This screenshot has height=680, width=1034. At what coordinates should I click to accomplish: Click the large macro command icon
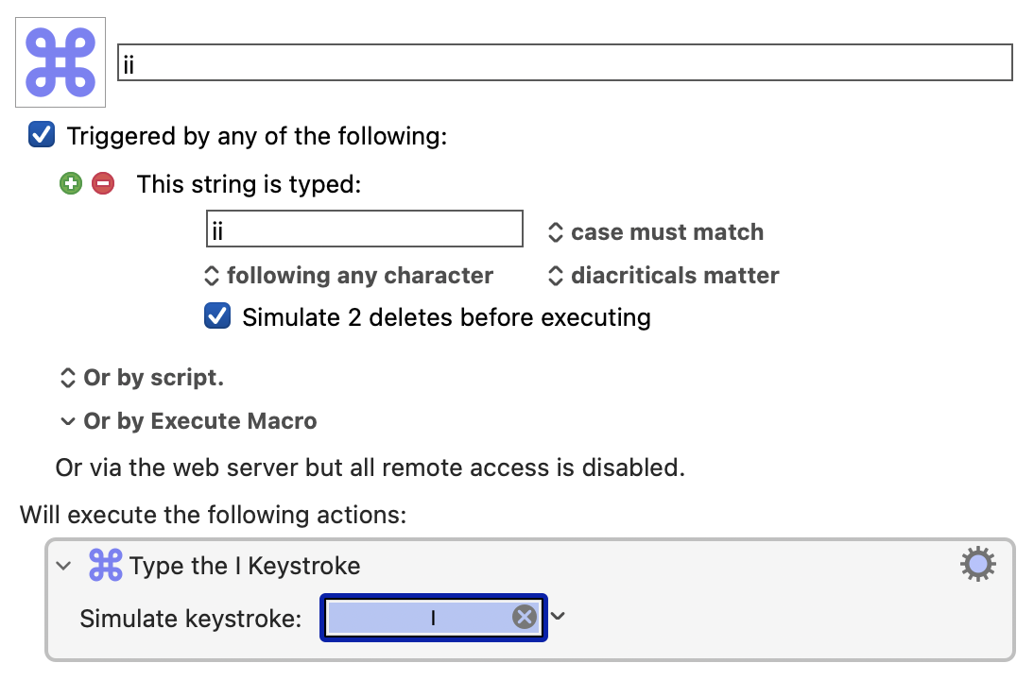pyautogui.click(x=60, y=62)
